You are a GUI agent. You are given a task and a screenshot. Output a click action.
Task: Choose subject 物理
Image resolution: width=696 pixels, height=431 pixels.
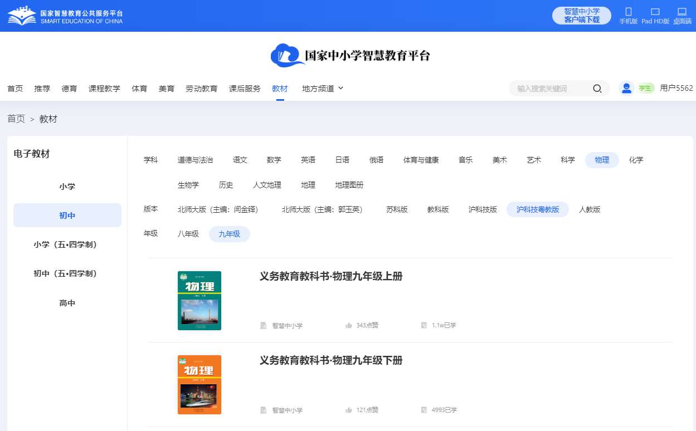pyautogui.click(x=602, y=160)
